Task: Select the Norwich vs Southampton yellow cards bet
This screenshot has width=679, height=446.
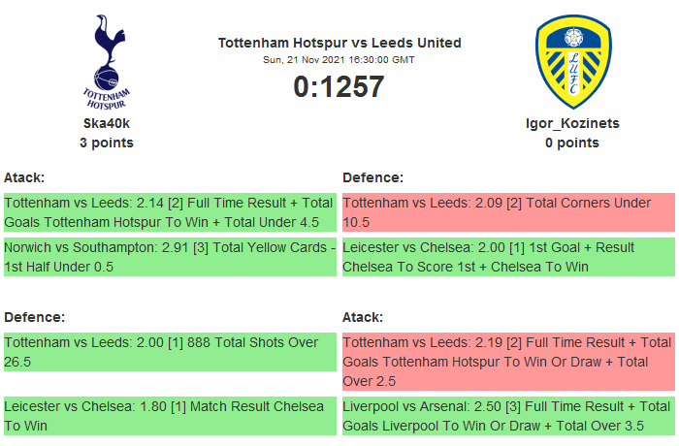Action: [x=170, y=257]
